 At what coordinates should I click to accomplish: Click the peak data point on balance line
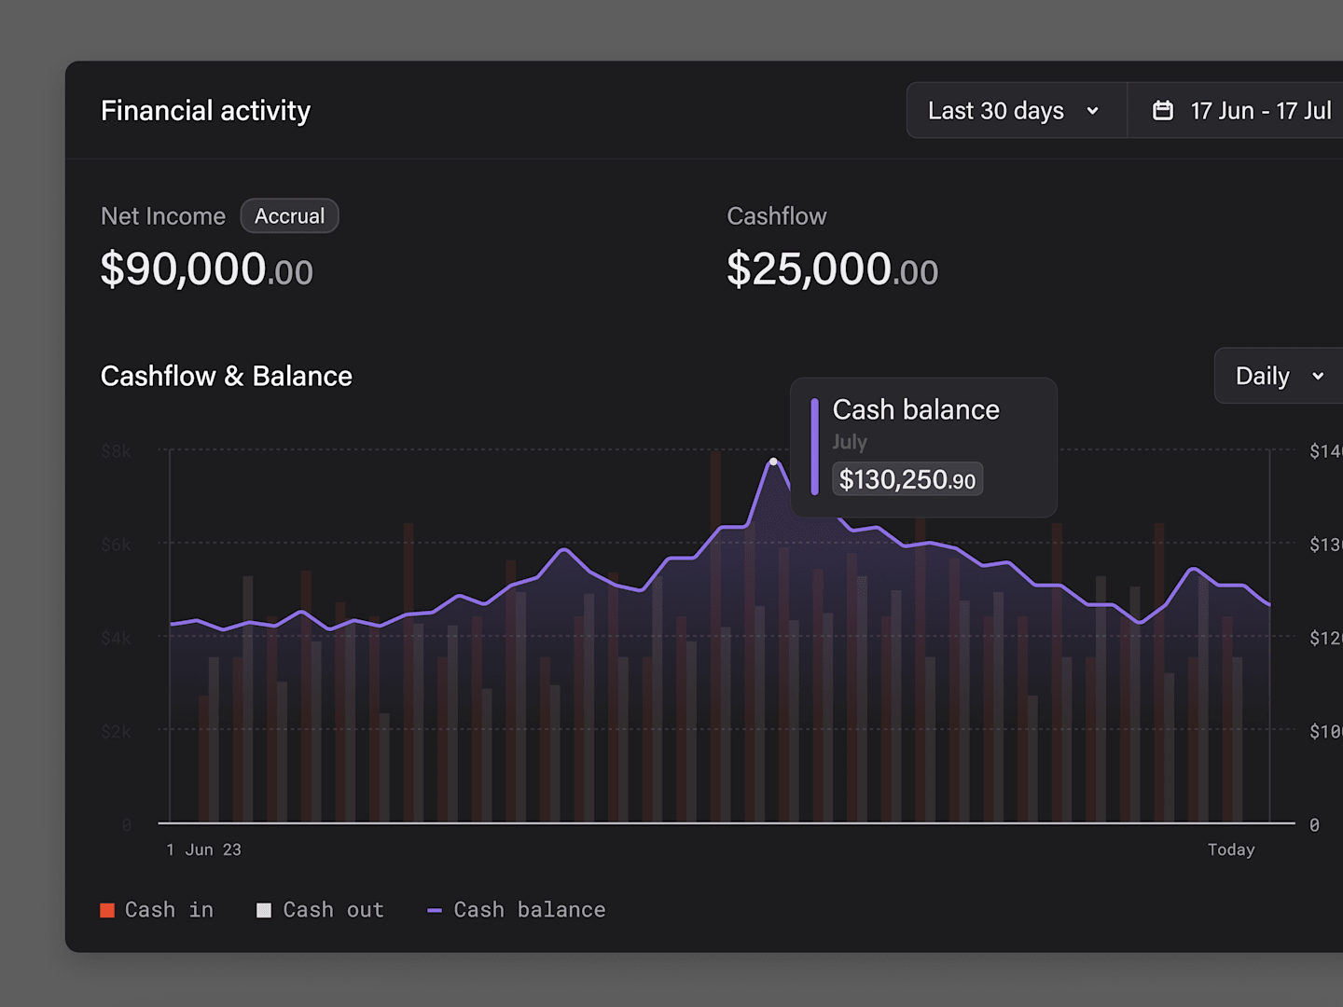click(773, 462)
